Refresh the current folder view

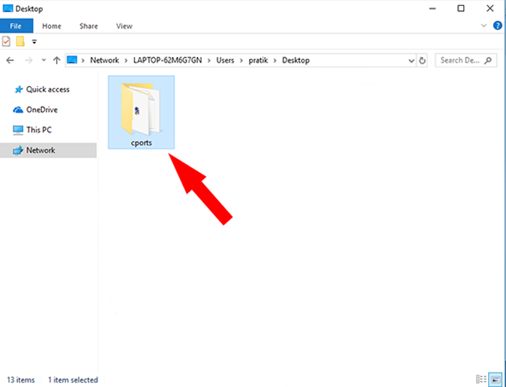point(423,60)
